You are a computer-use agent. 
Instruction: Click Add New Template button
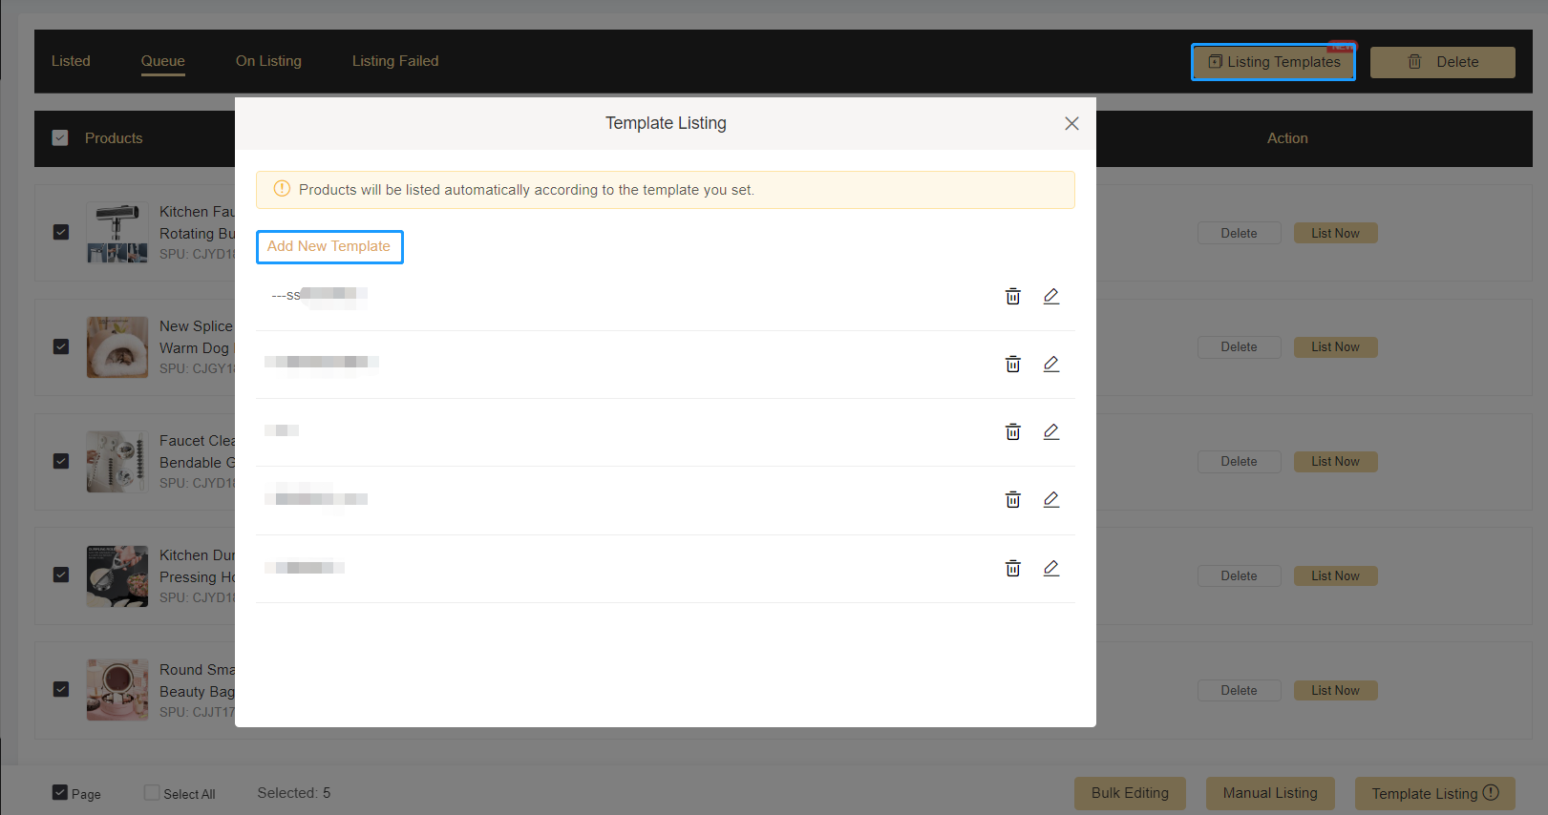pyautogui.click(x=329, y=246)
